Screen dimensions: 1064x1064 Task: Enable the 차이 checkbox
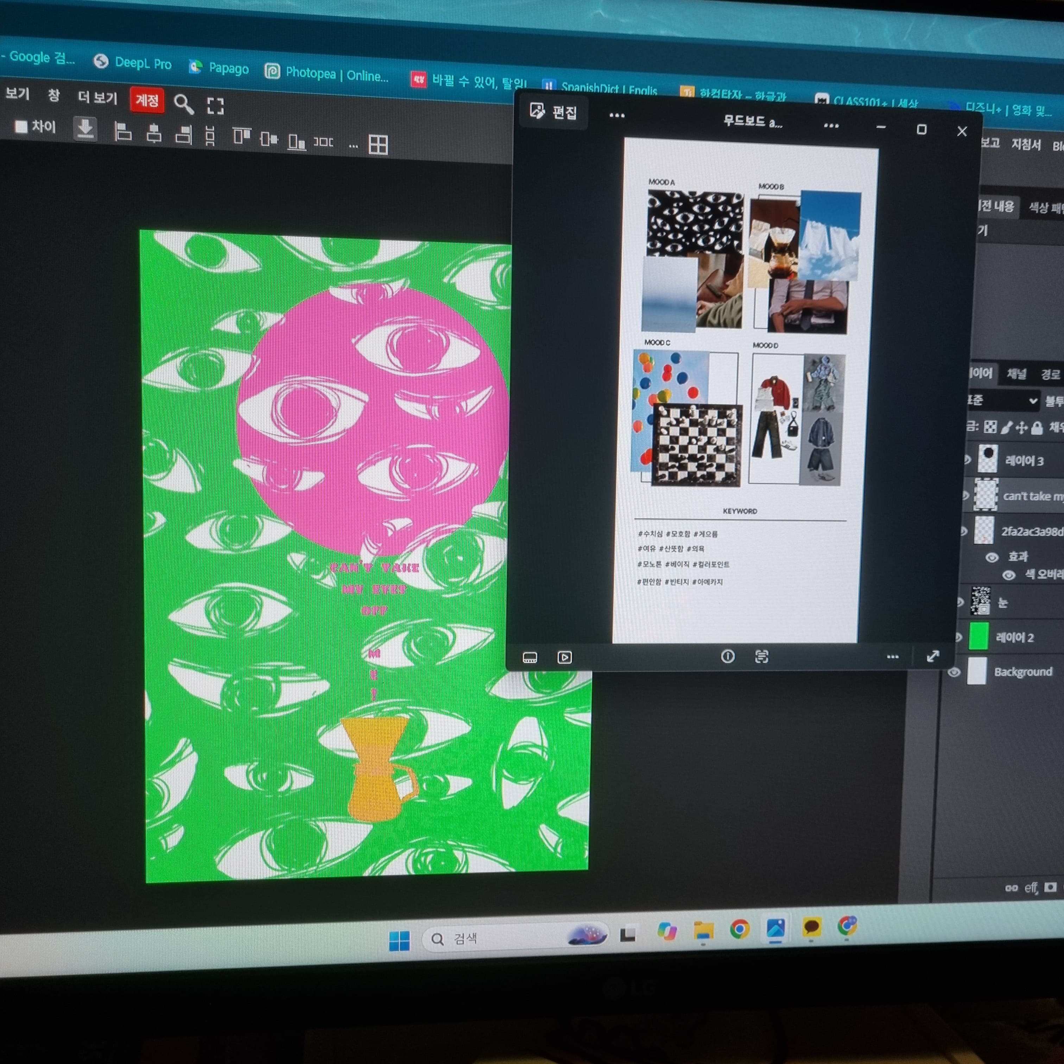pyautogui.click(x=21, y=127)
